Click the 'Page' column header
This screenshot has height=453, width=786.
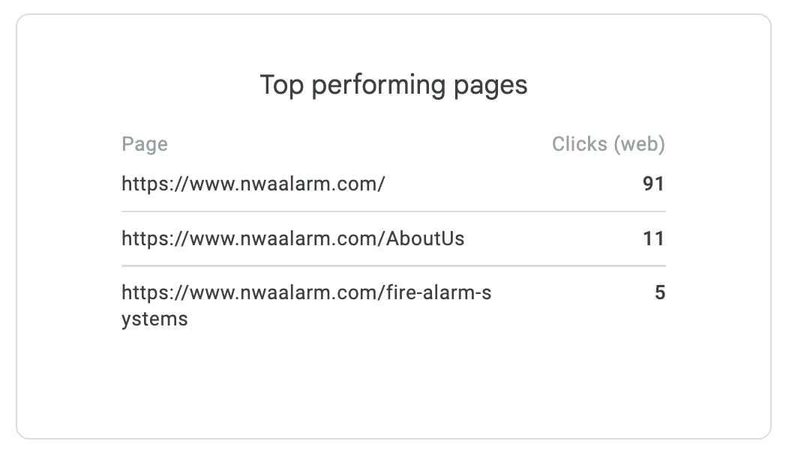pos(145,144)
